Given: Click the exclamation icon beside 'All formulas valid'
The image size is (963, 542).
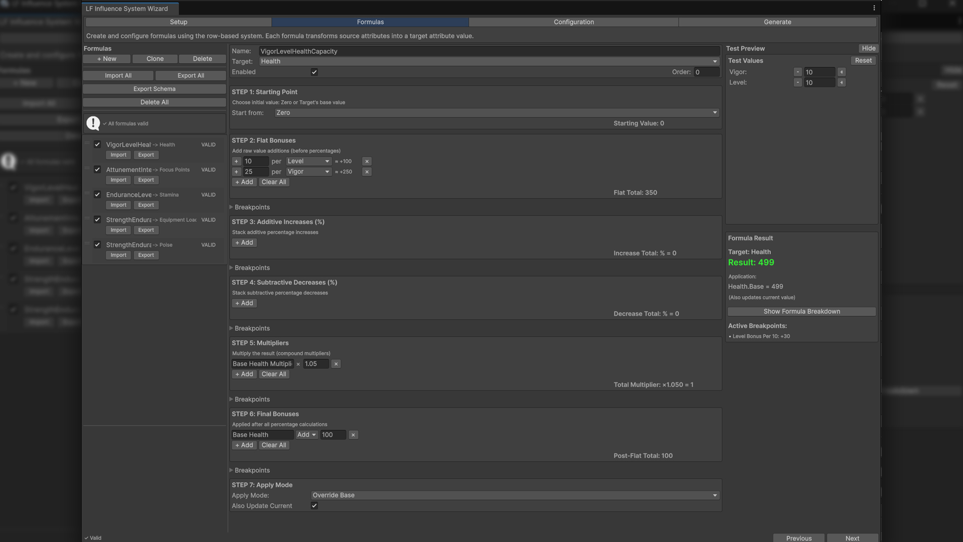Looking at the screenshot, I should [x=93, y=123].
